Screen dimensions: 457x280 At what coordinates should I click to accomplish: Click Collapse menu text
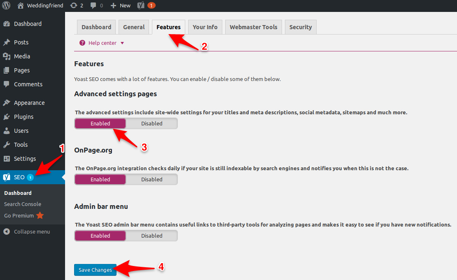click(32, 231)
